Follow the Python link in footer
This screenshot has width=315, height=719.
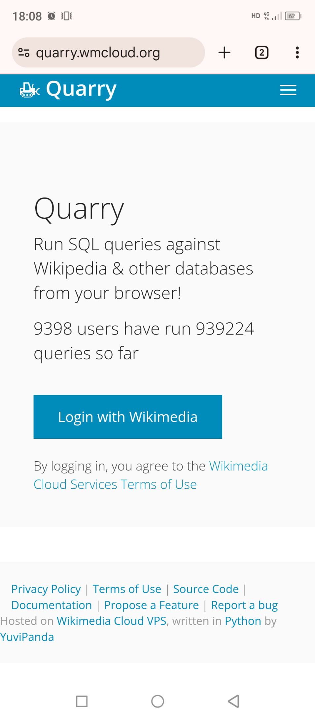243,621
